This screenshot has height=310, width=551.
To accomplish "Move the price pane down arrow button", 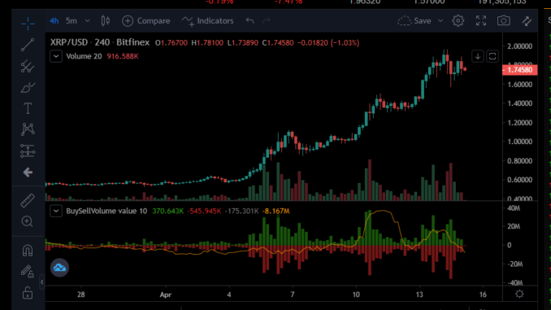I will coord(478,56).
